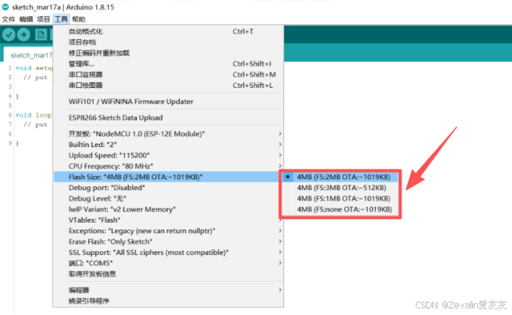Viewport: 512px width, 315px height.
Task: Click the Arduino logo in title bar
Action: [6, 7]
